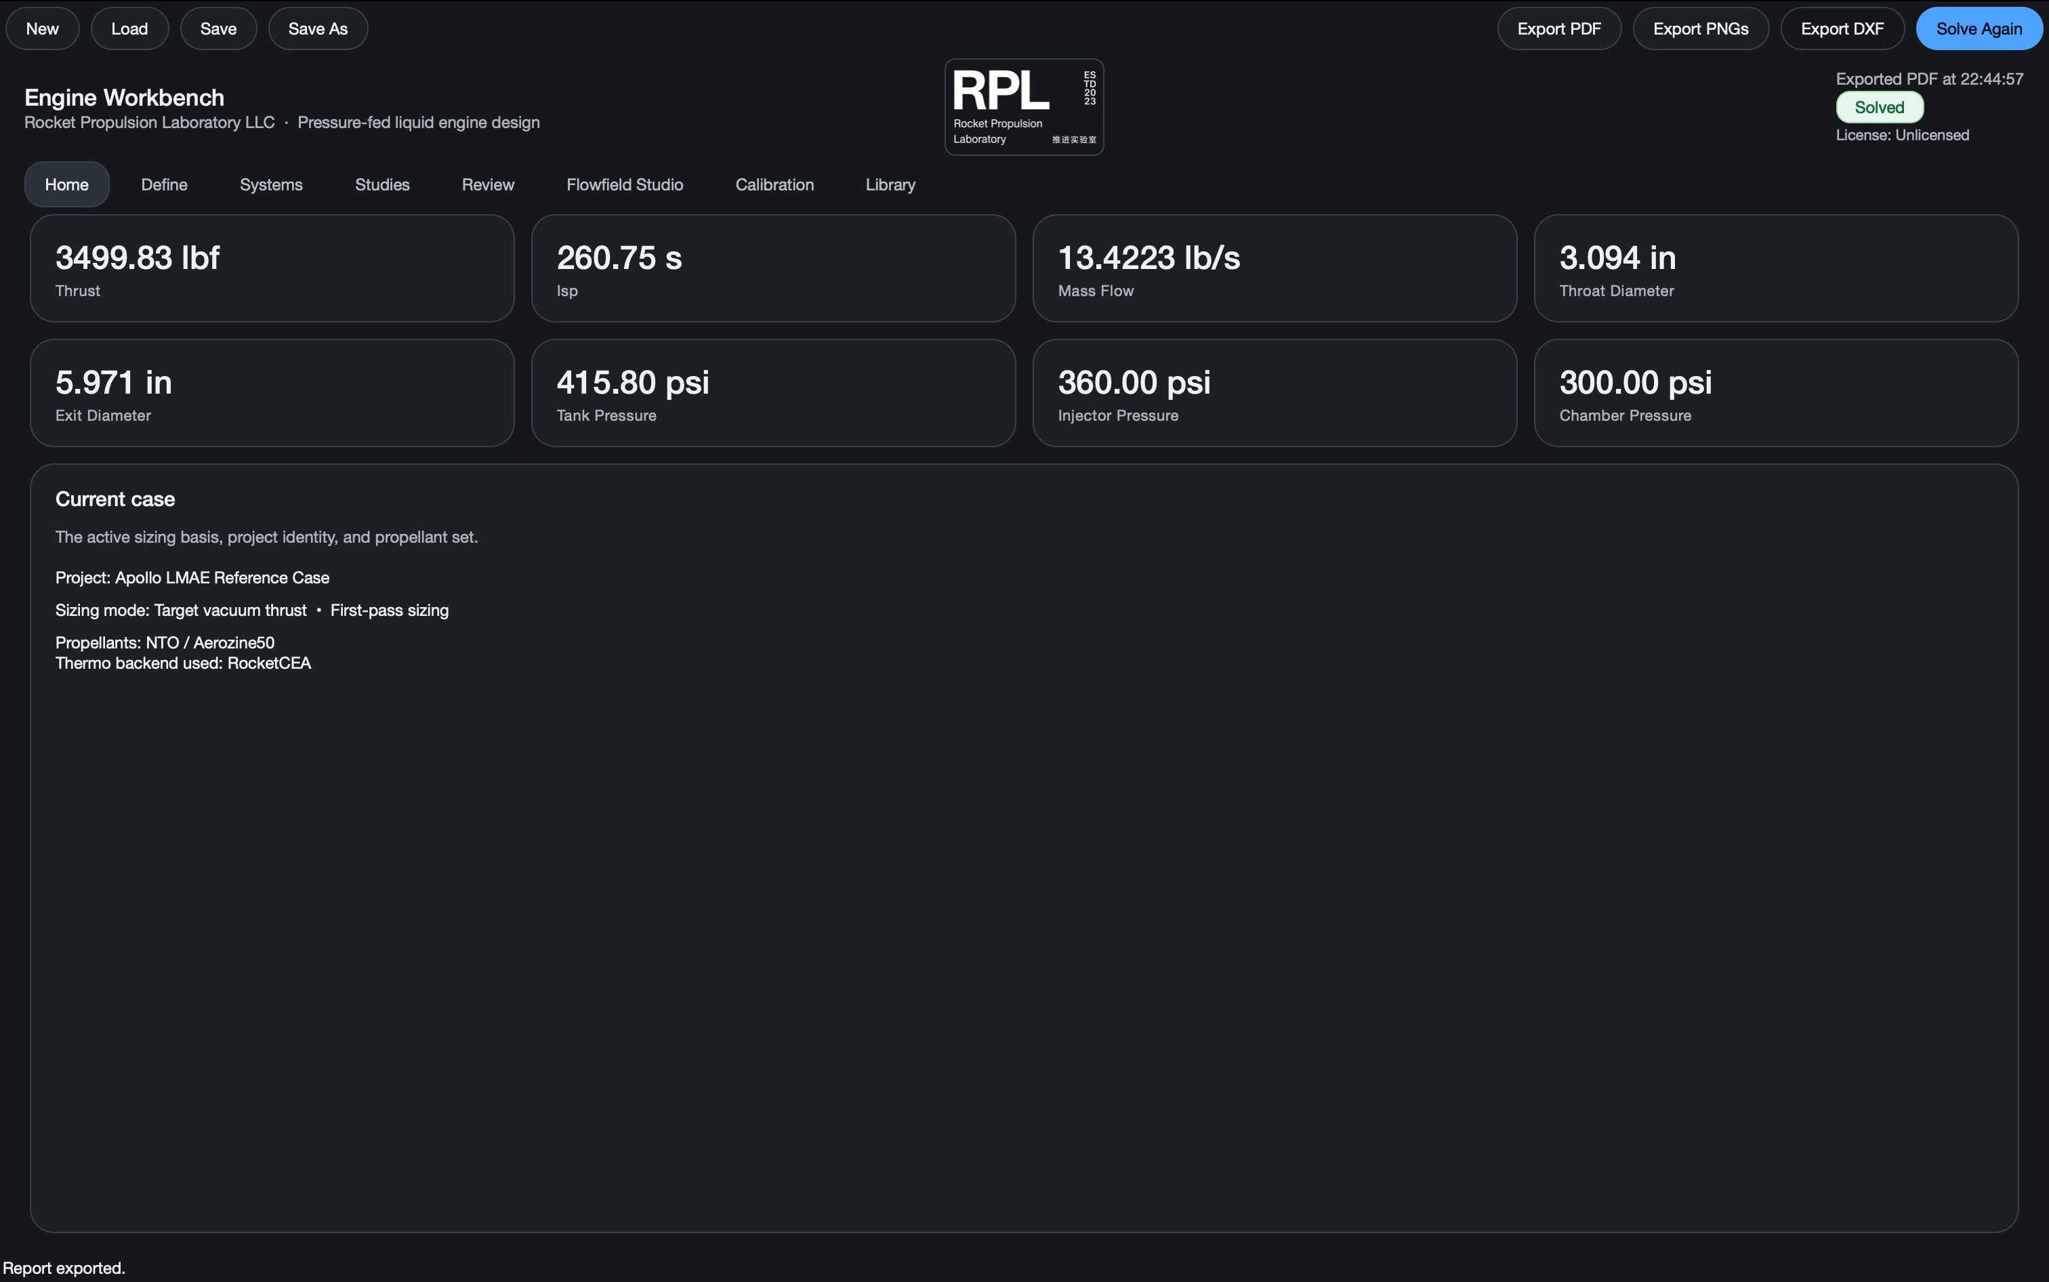Select the 5.971 in Exit Diameter card

click(272, 392)
